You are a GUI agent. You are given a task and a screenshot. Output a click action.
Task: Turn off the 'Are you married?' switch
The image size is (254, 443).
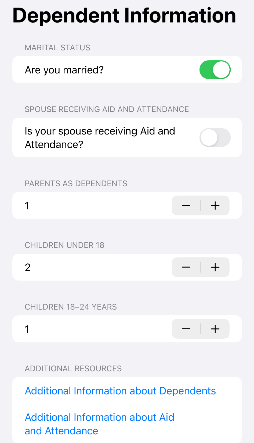click(x=215, y=70)
